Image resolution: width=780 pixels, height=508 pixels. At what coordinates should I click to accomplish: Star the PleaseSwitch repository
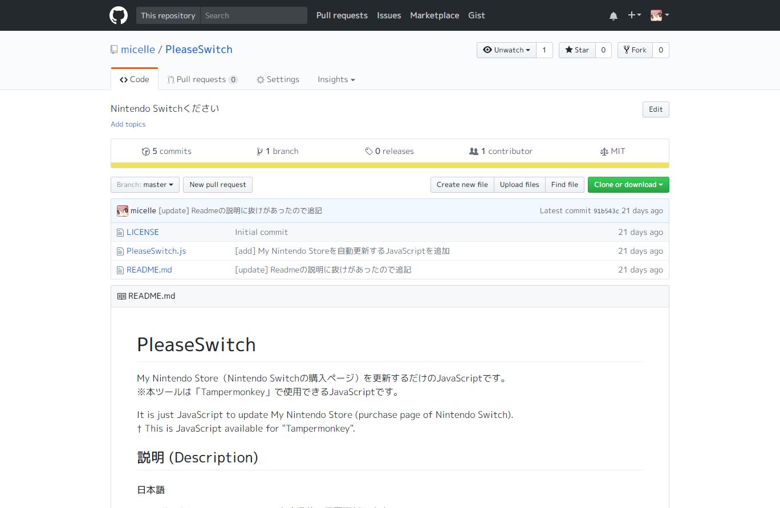click(x=576, y=50)
